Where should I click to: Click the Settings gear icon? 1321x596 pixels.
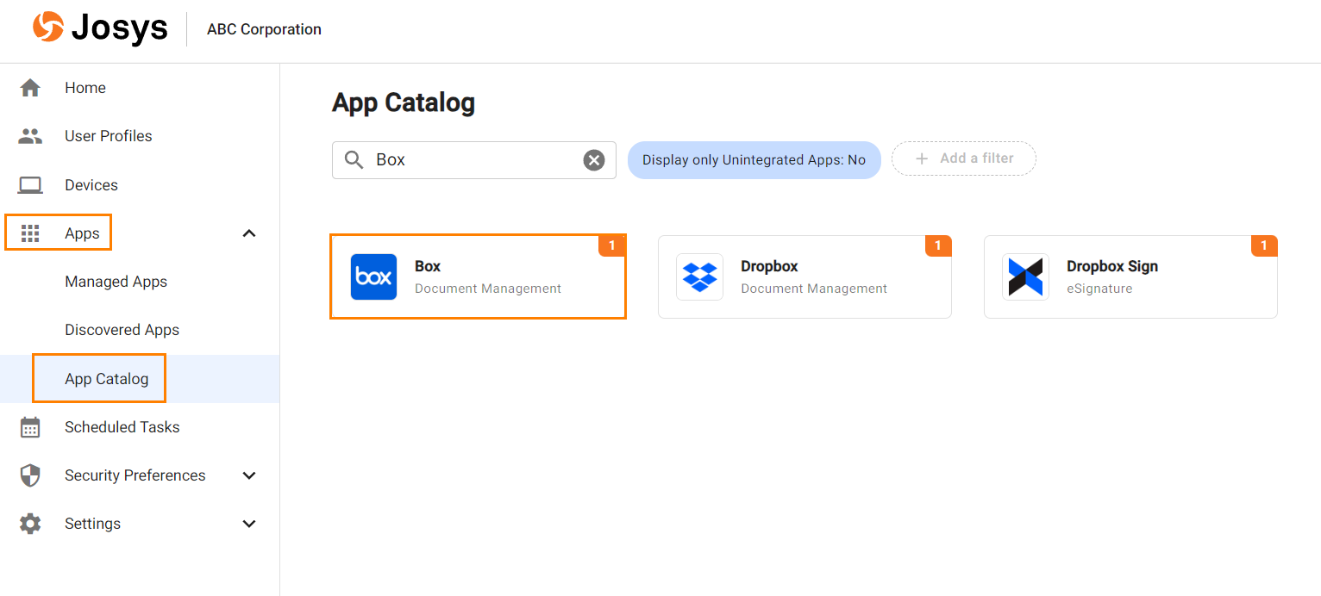pyautogui.click(x=30, y=524)
